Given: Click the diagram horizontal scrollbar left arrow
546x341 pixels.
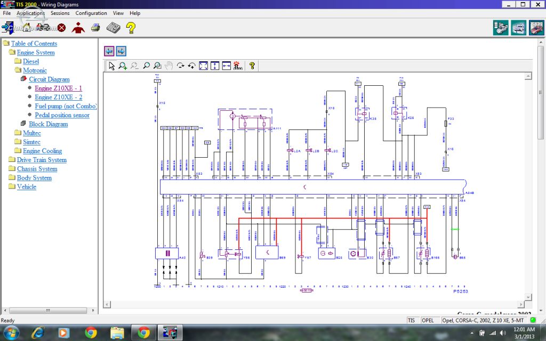Looking at the screenshot, I should tap(108, 304).
